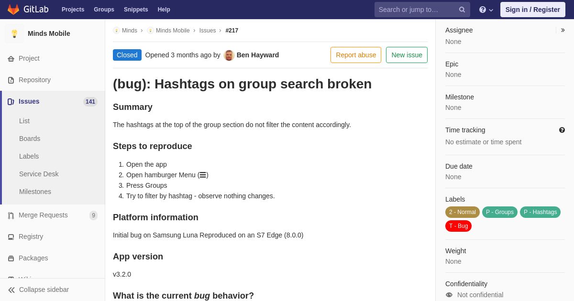Click the Repository file icon
This screenshot has width=574, height=301.
[11, 80]
